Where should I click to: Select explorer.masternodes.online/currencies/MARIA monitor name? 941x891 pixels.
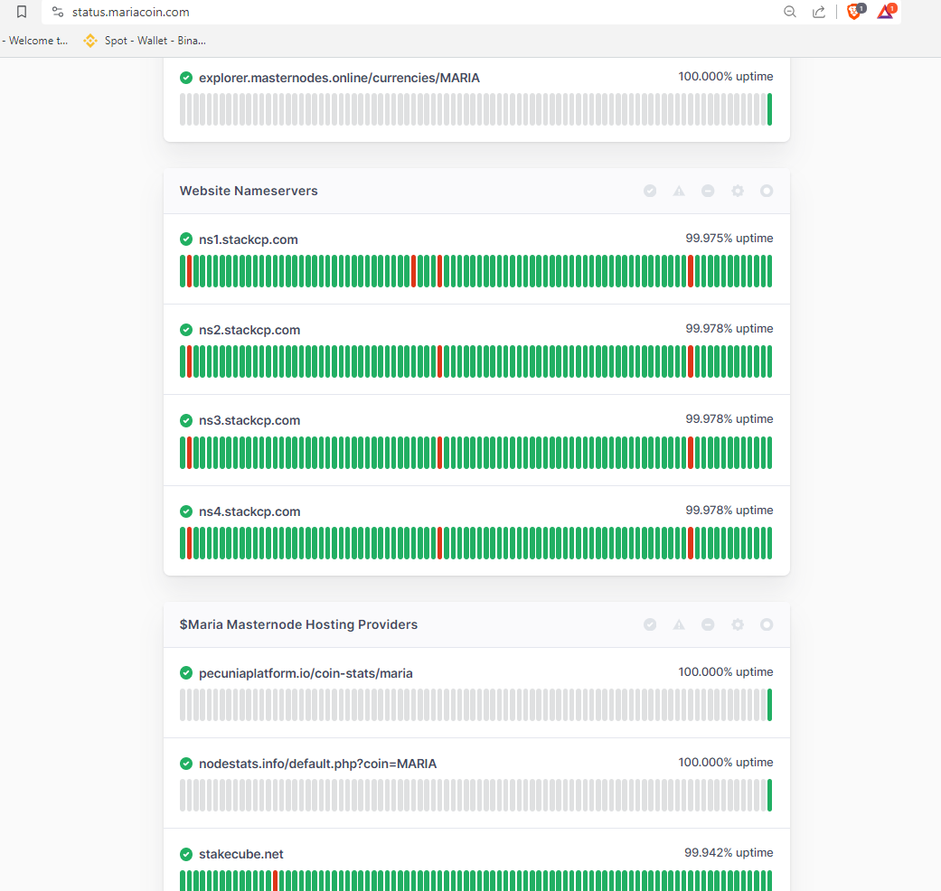click(x=339, y=78)
